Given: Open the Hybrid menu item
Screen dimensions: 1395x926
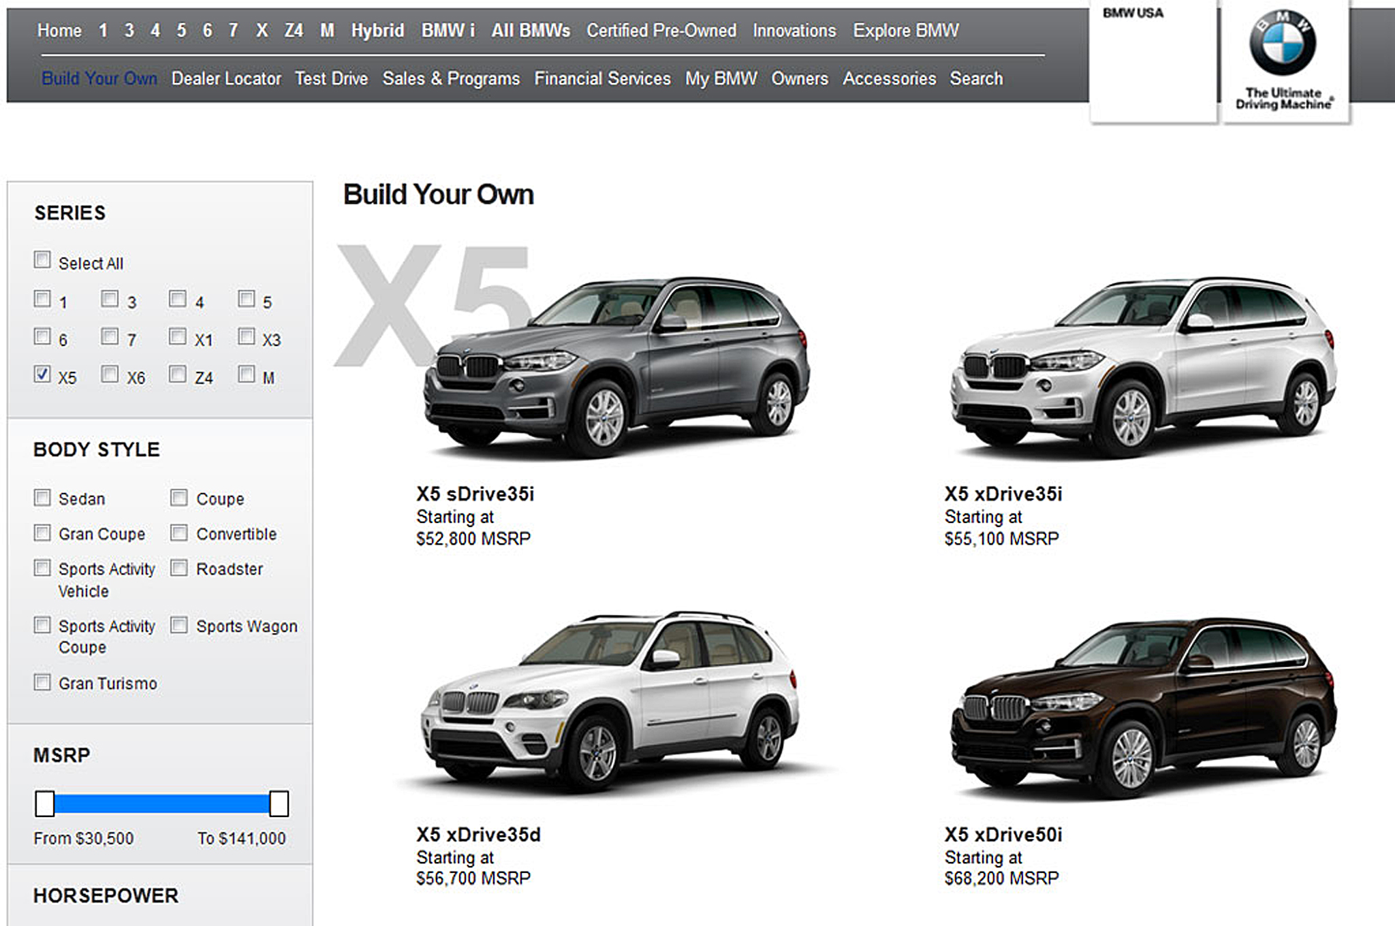Looking at the screenshot, I should (377, 31).
